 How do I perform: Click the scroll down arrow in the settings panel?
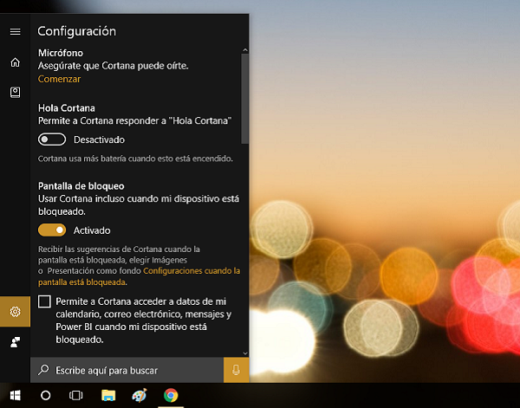245,353
